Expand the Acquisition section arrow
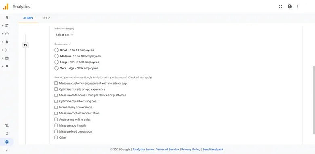 (3, 50)
